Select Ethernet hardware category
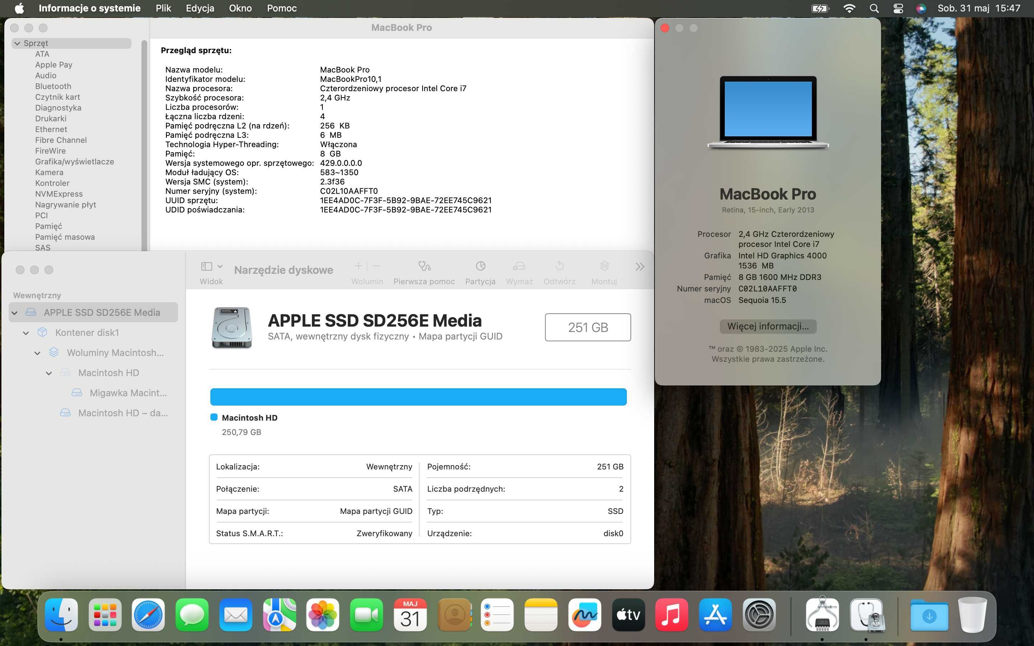 (51, 129)
